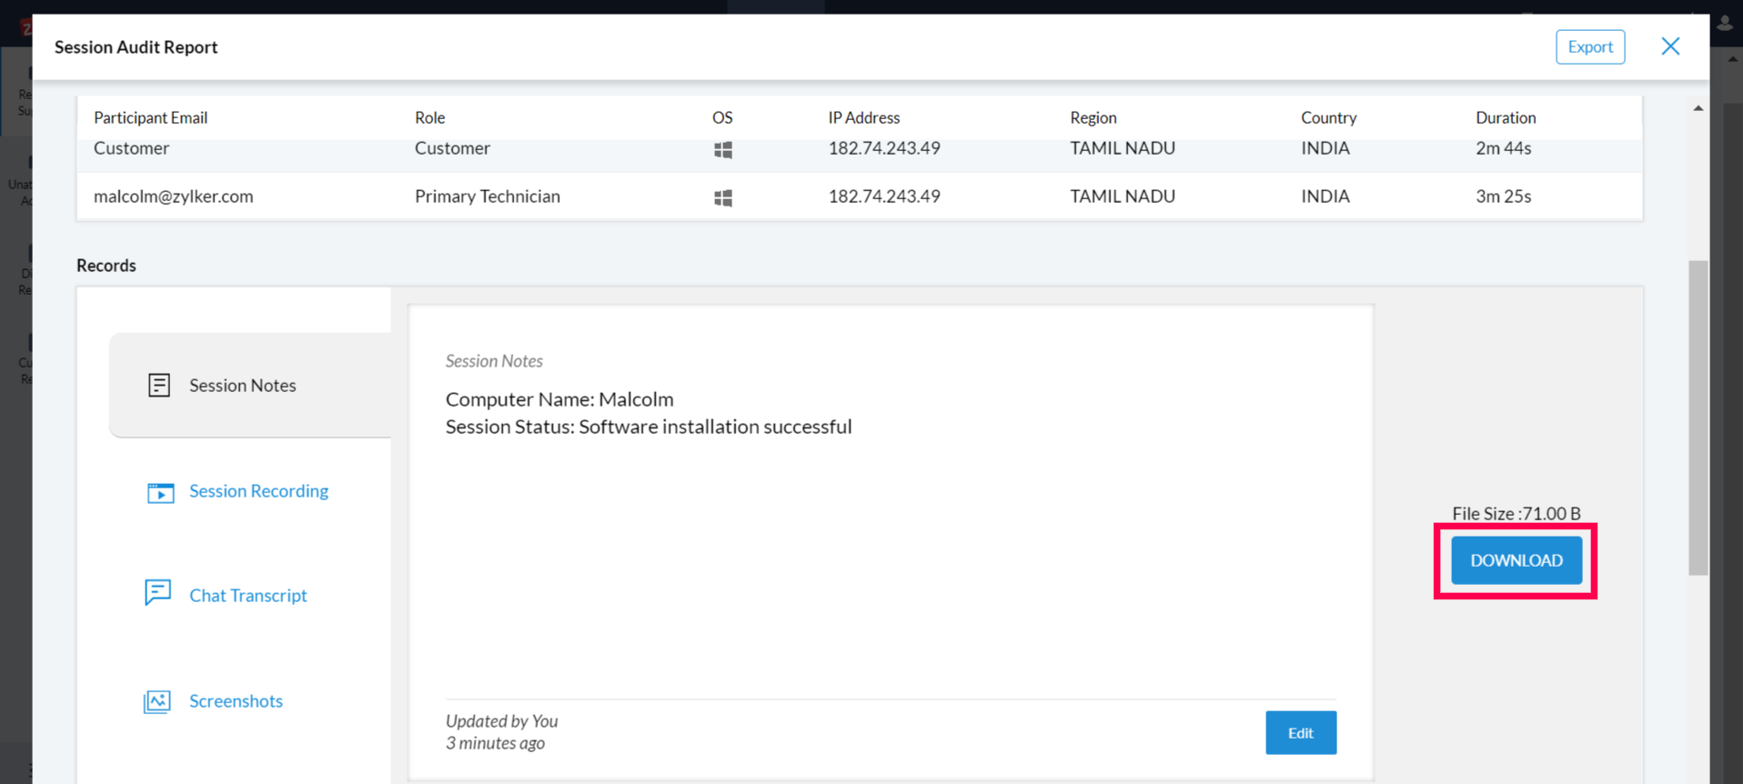Export the session audit report
This screenshot has width=1743, height=784.
(1589, 46)
